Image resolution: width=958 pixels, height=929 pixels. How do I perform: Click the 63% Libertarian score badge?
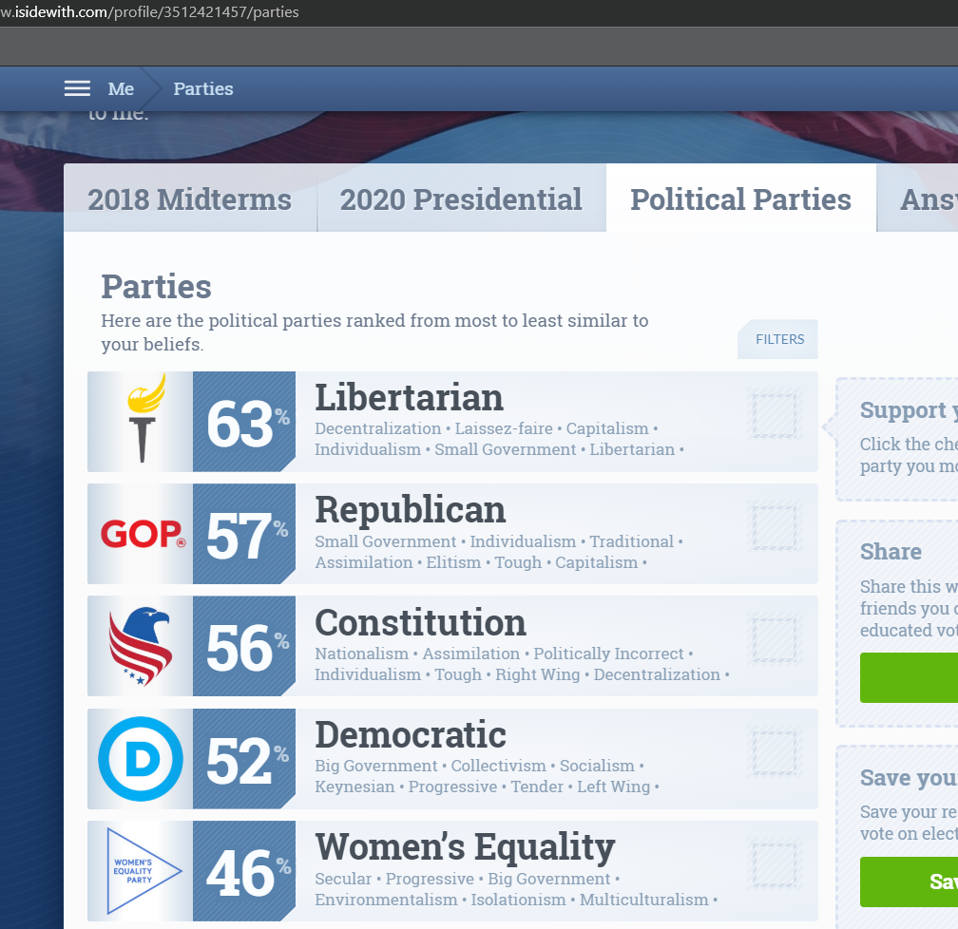244,422
